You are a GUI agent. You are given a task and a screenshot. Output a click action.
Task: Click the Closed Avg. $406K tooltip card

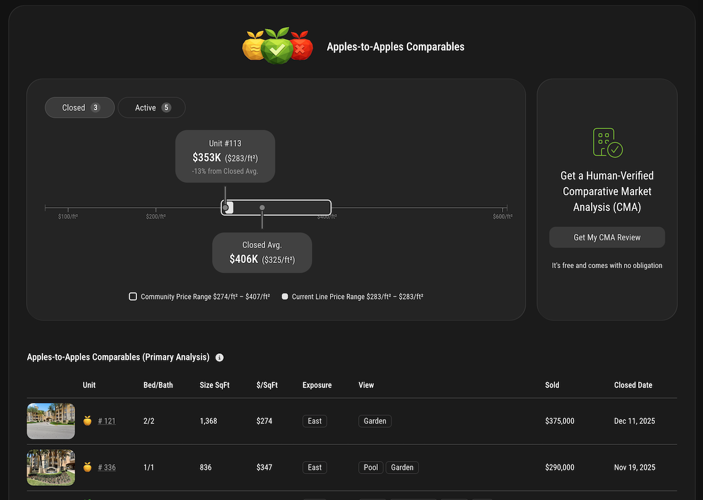tap(262, 253)
